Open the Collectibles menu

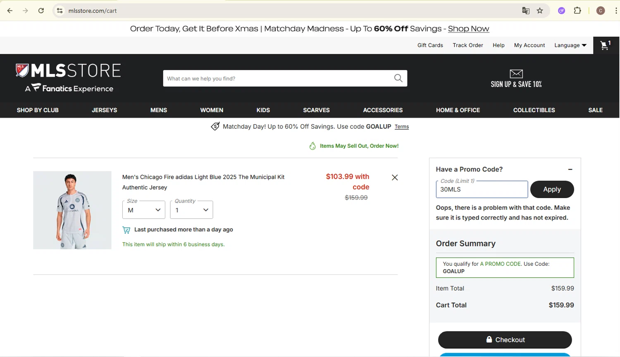coord(534,110)
